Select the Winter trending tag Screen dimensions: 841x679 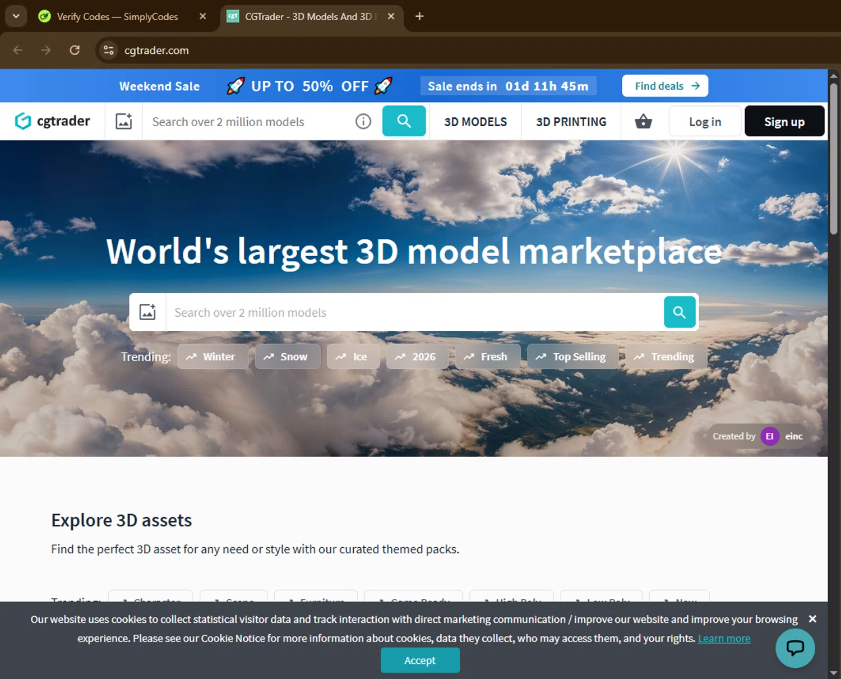coord(212,357)
